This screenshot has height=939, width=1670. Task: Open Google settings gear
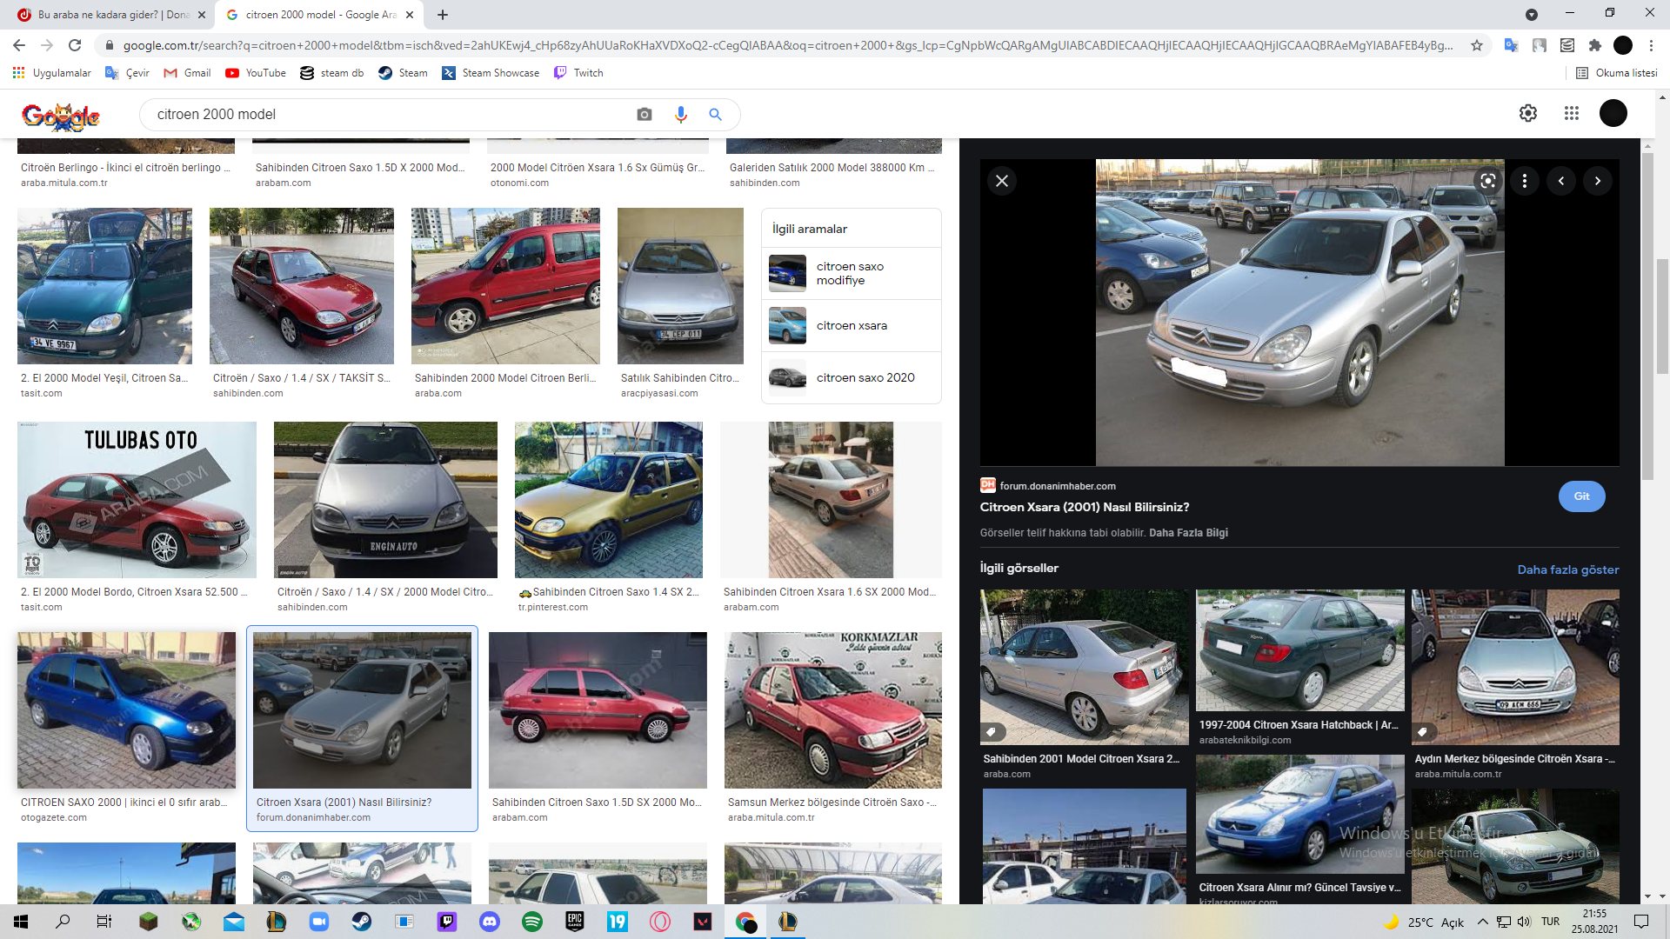1527,113
